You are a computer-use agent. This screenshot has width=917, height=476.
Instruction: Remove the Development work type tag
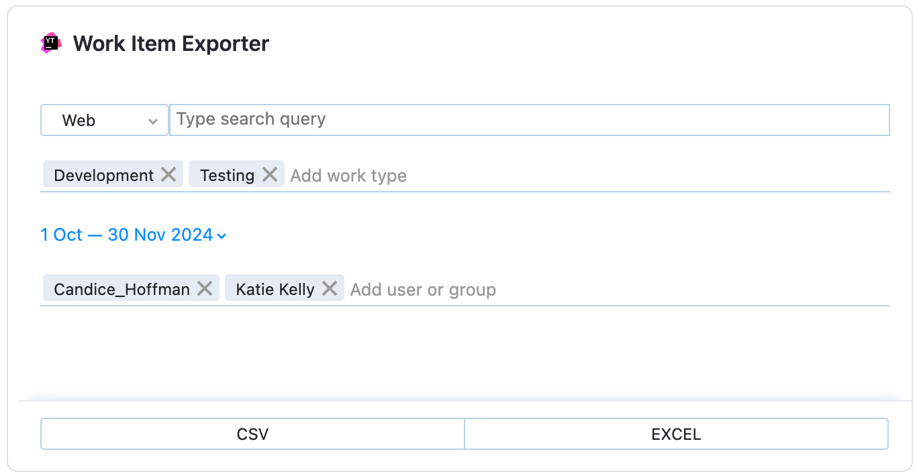pyautogui.click(x=169, y=174)
